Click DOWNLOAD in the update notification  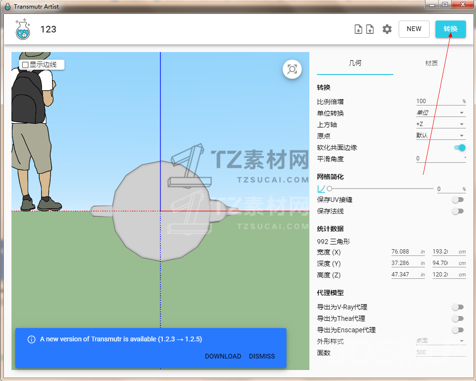pyautogui.click(x=223, y=356)
